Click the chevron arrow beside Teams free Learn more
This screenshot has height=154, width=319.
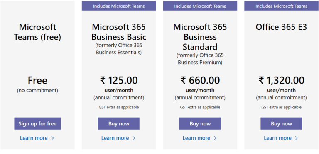(x=52, y=138)
